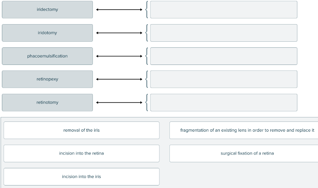The height and width of the screenshot is (188, 318).
Task: Select the "incision into the retina" tile
Action: click(x=81, y=153)
